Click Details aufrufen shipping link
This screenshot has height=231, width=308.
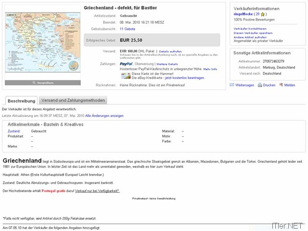point(170,51)
